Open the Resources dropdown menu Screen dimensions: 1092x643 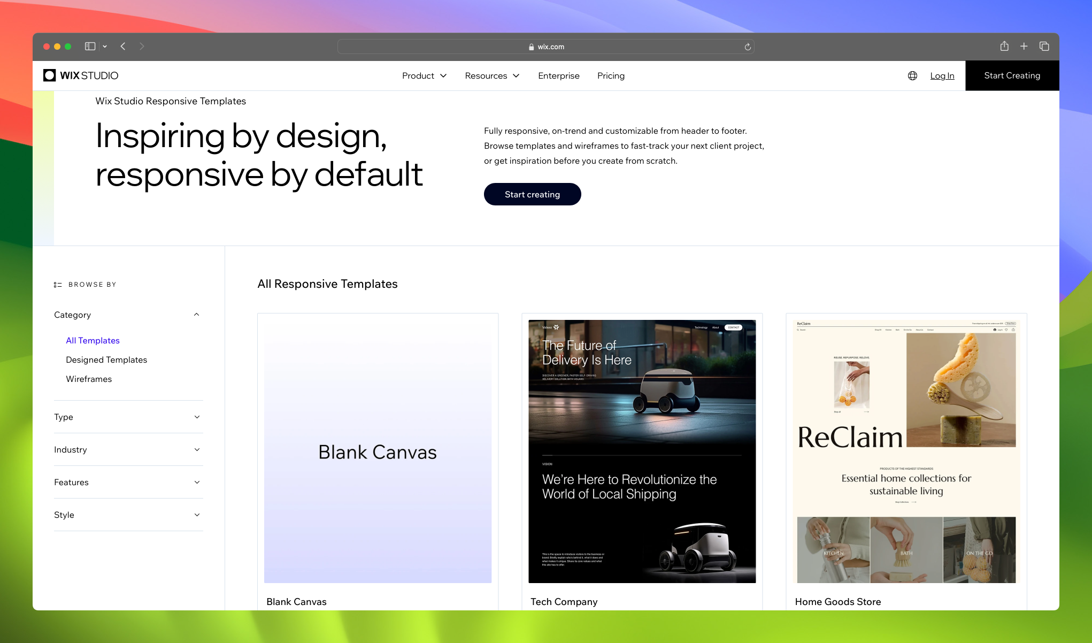491,75
